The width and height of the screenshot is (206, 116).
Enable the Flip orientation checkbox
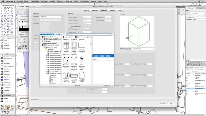pyautogui.click(x=70, y=26)
